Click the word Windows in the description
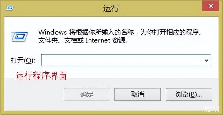 click(x=52, y=33)
